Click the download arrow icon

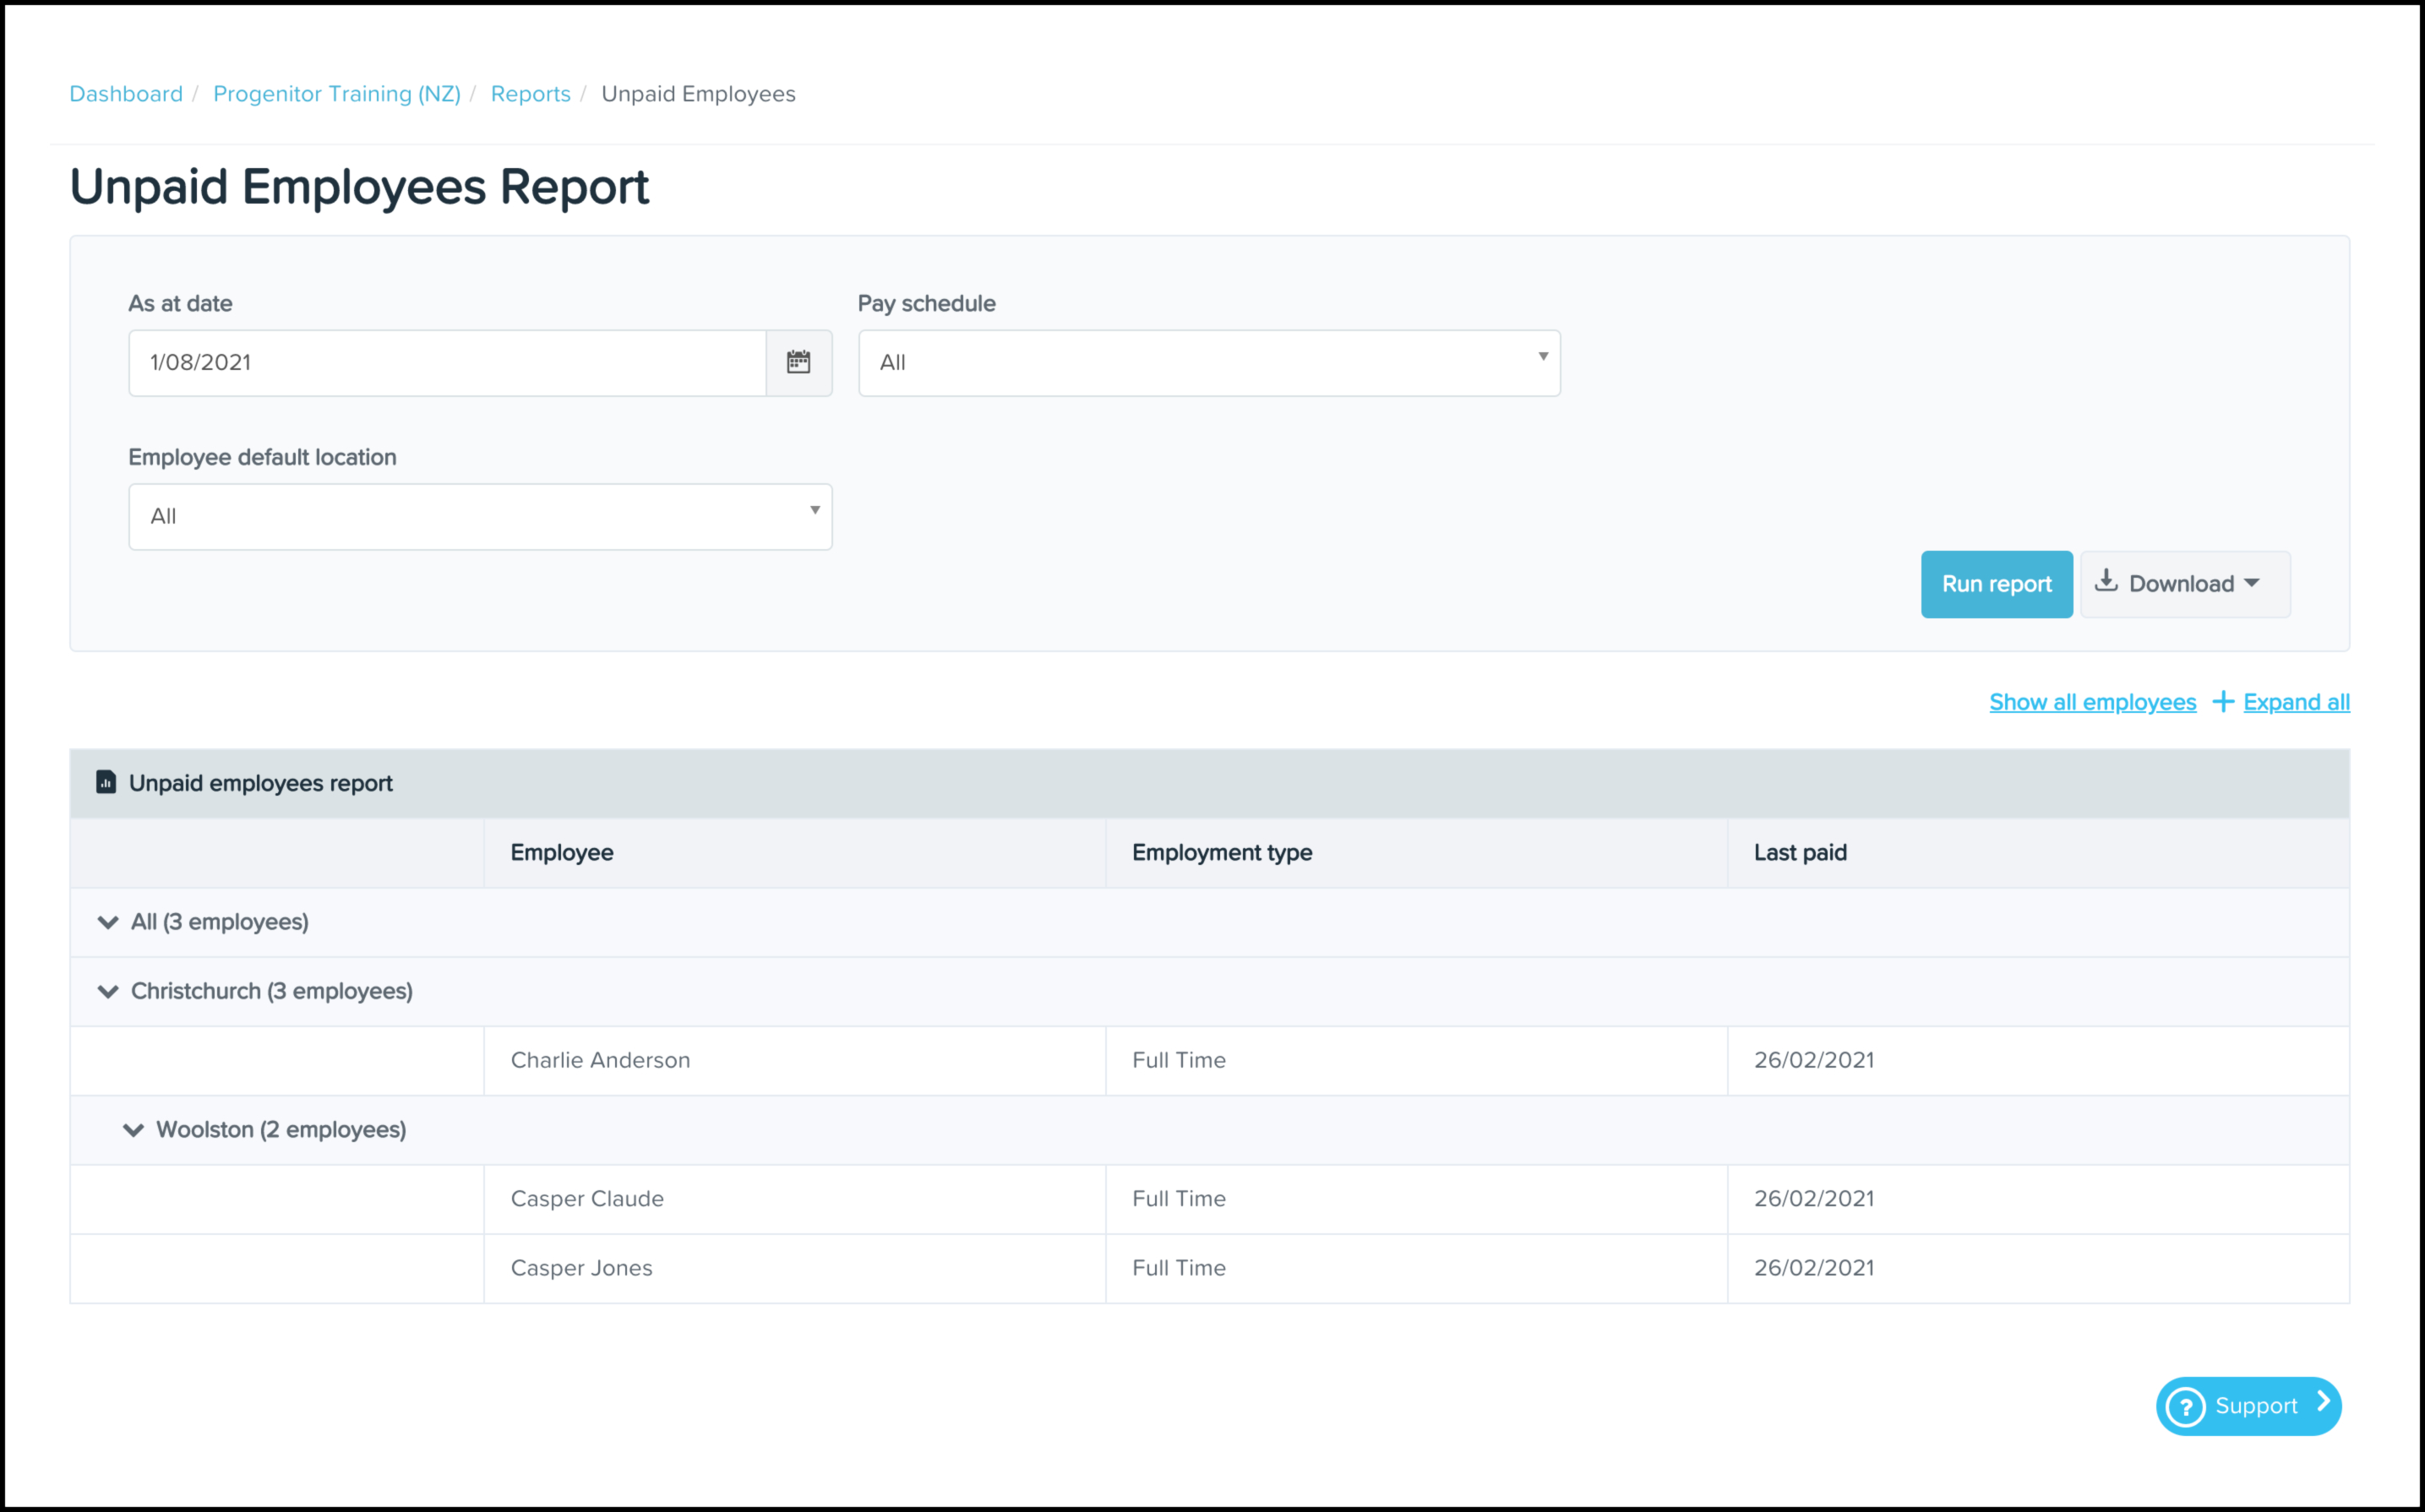point(2106,581)
